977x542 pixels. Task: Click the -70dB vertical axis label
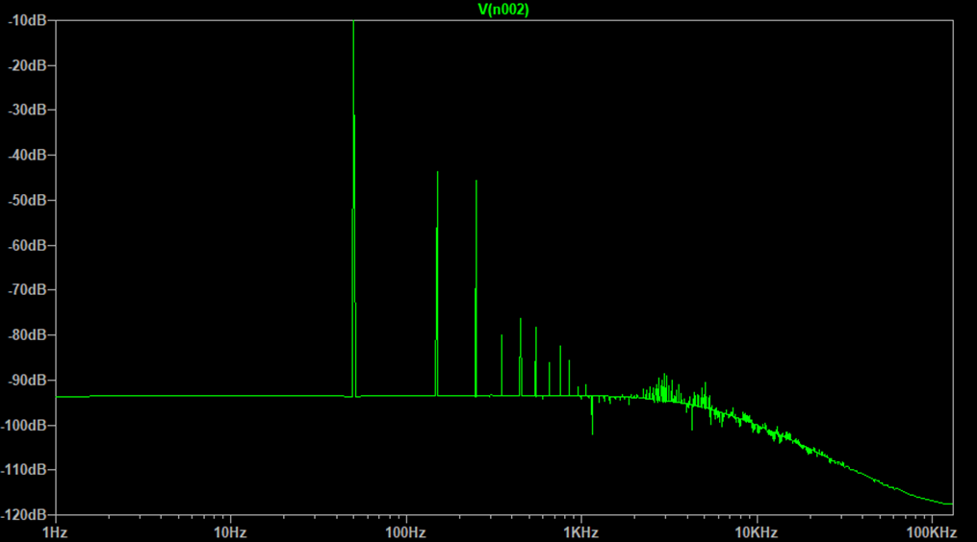click(27, 289)
